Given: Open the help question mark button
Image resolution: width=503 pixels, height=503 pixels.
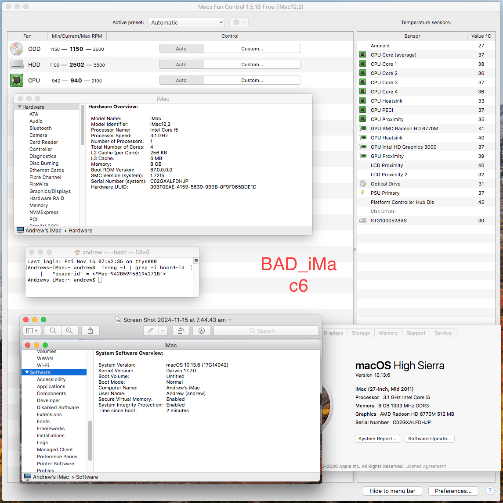Looking at the screenshot, I should [x=490, y=491].
